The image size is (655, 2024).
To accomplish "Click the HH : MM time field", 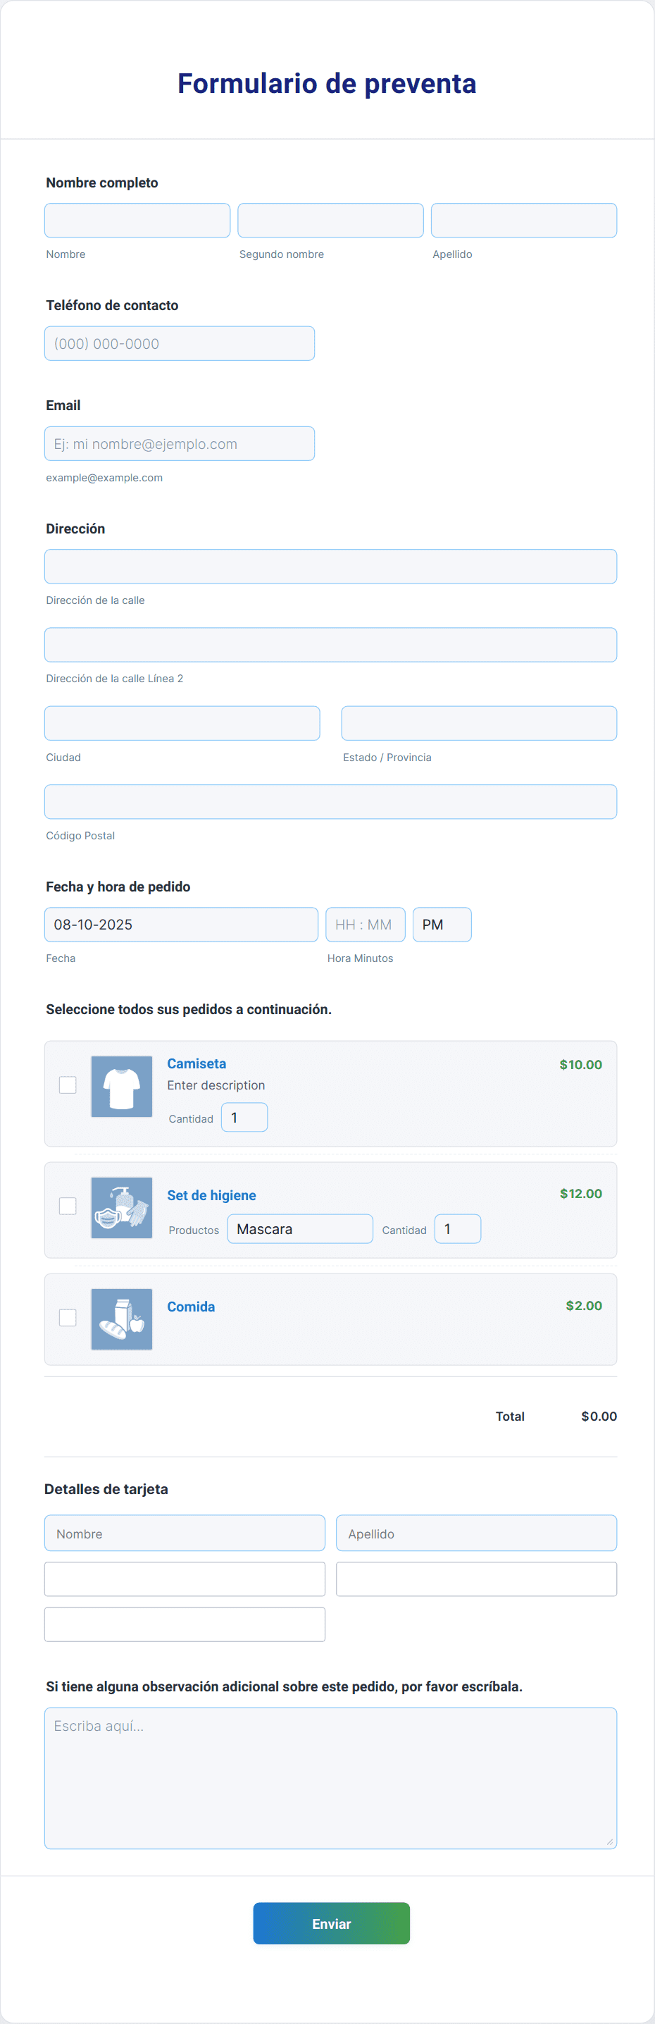I will point(366,925).
